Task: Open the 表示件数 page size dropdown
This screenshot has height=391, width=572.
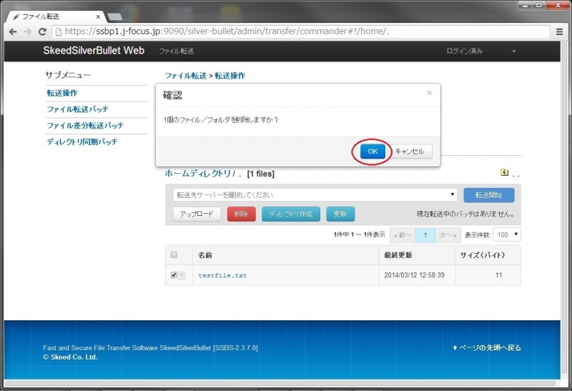Action: click(508, 234)
